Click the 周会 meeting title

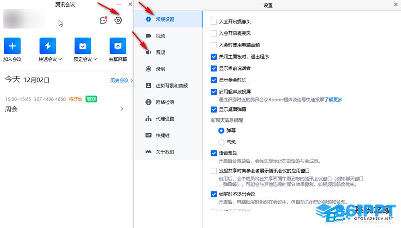point(11,109)
